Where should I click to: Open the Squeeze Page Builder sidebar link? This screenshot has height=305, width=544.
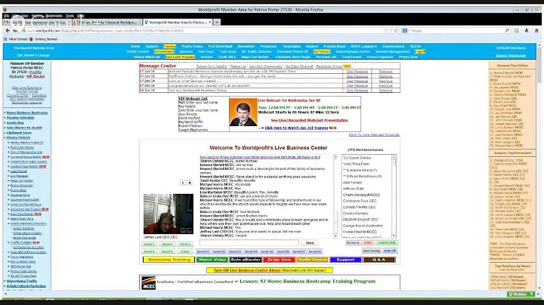(x=25, y=199)
